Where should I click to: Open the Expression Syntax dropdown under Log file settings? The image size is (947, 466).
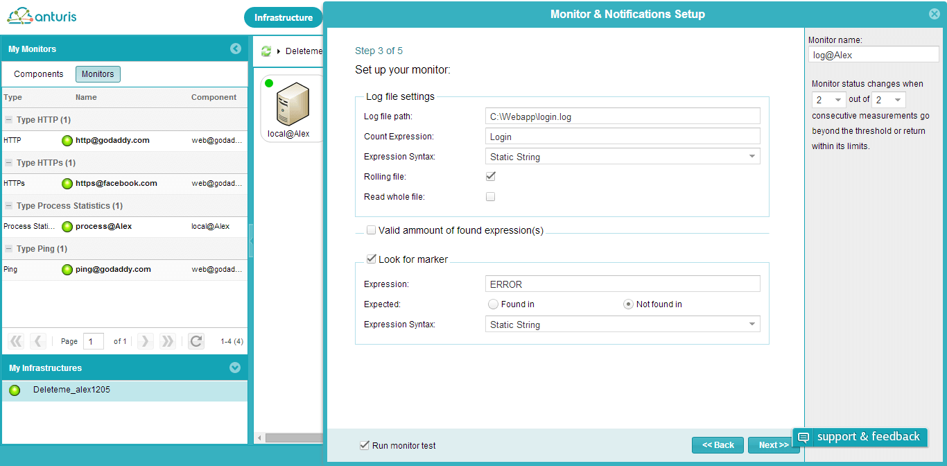[x=752, y=157]
